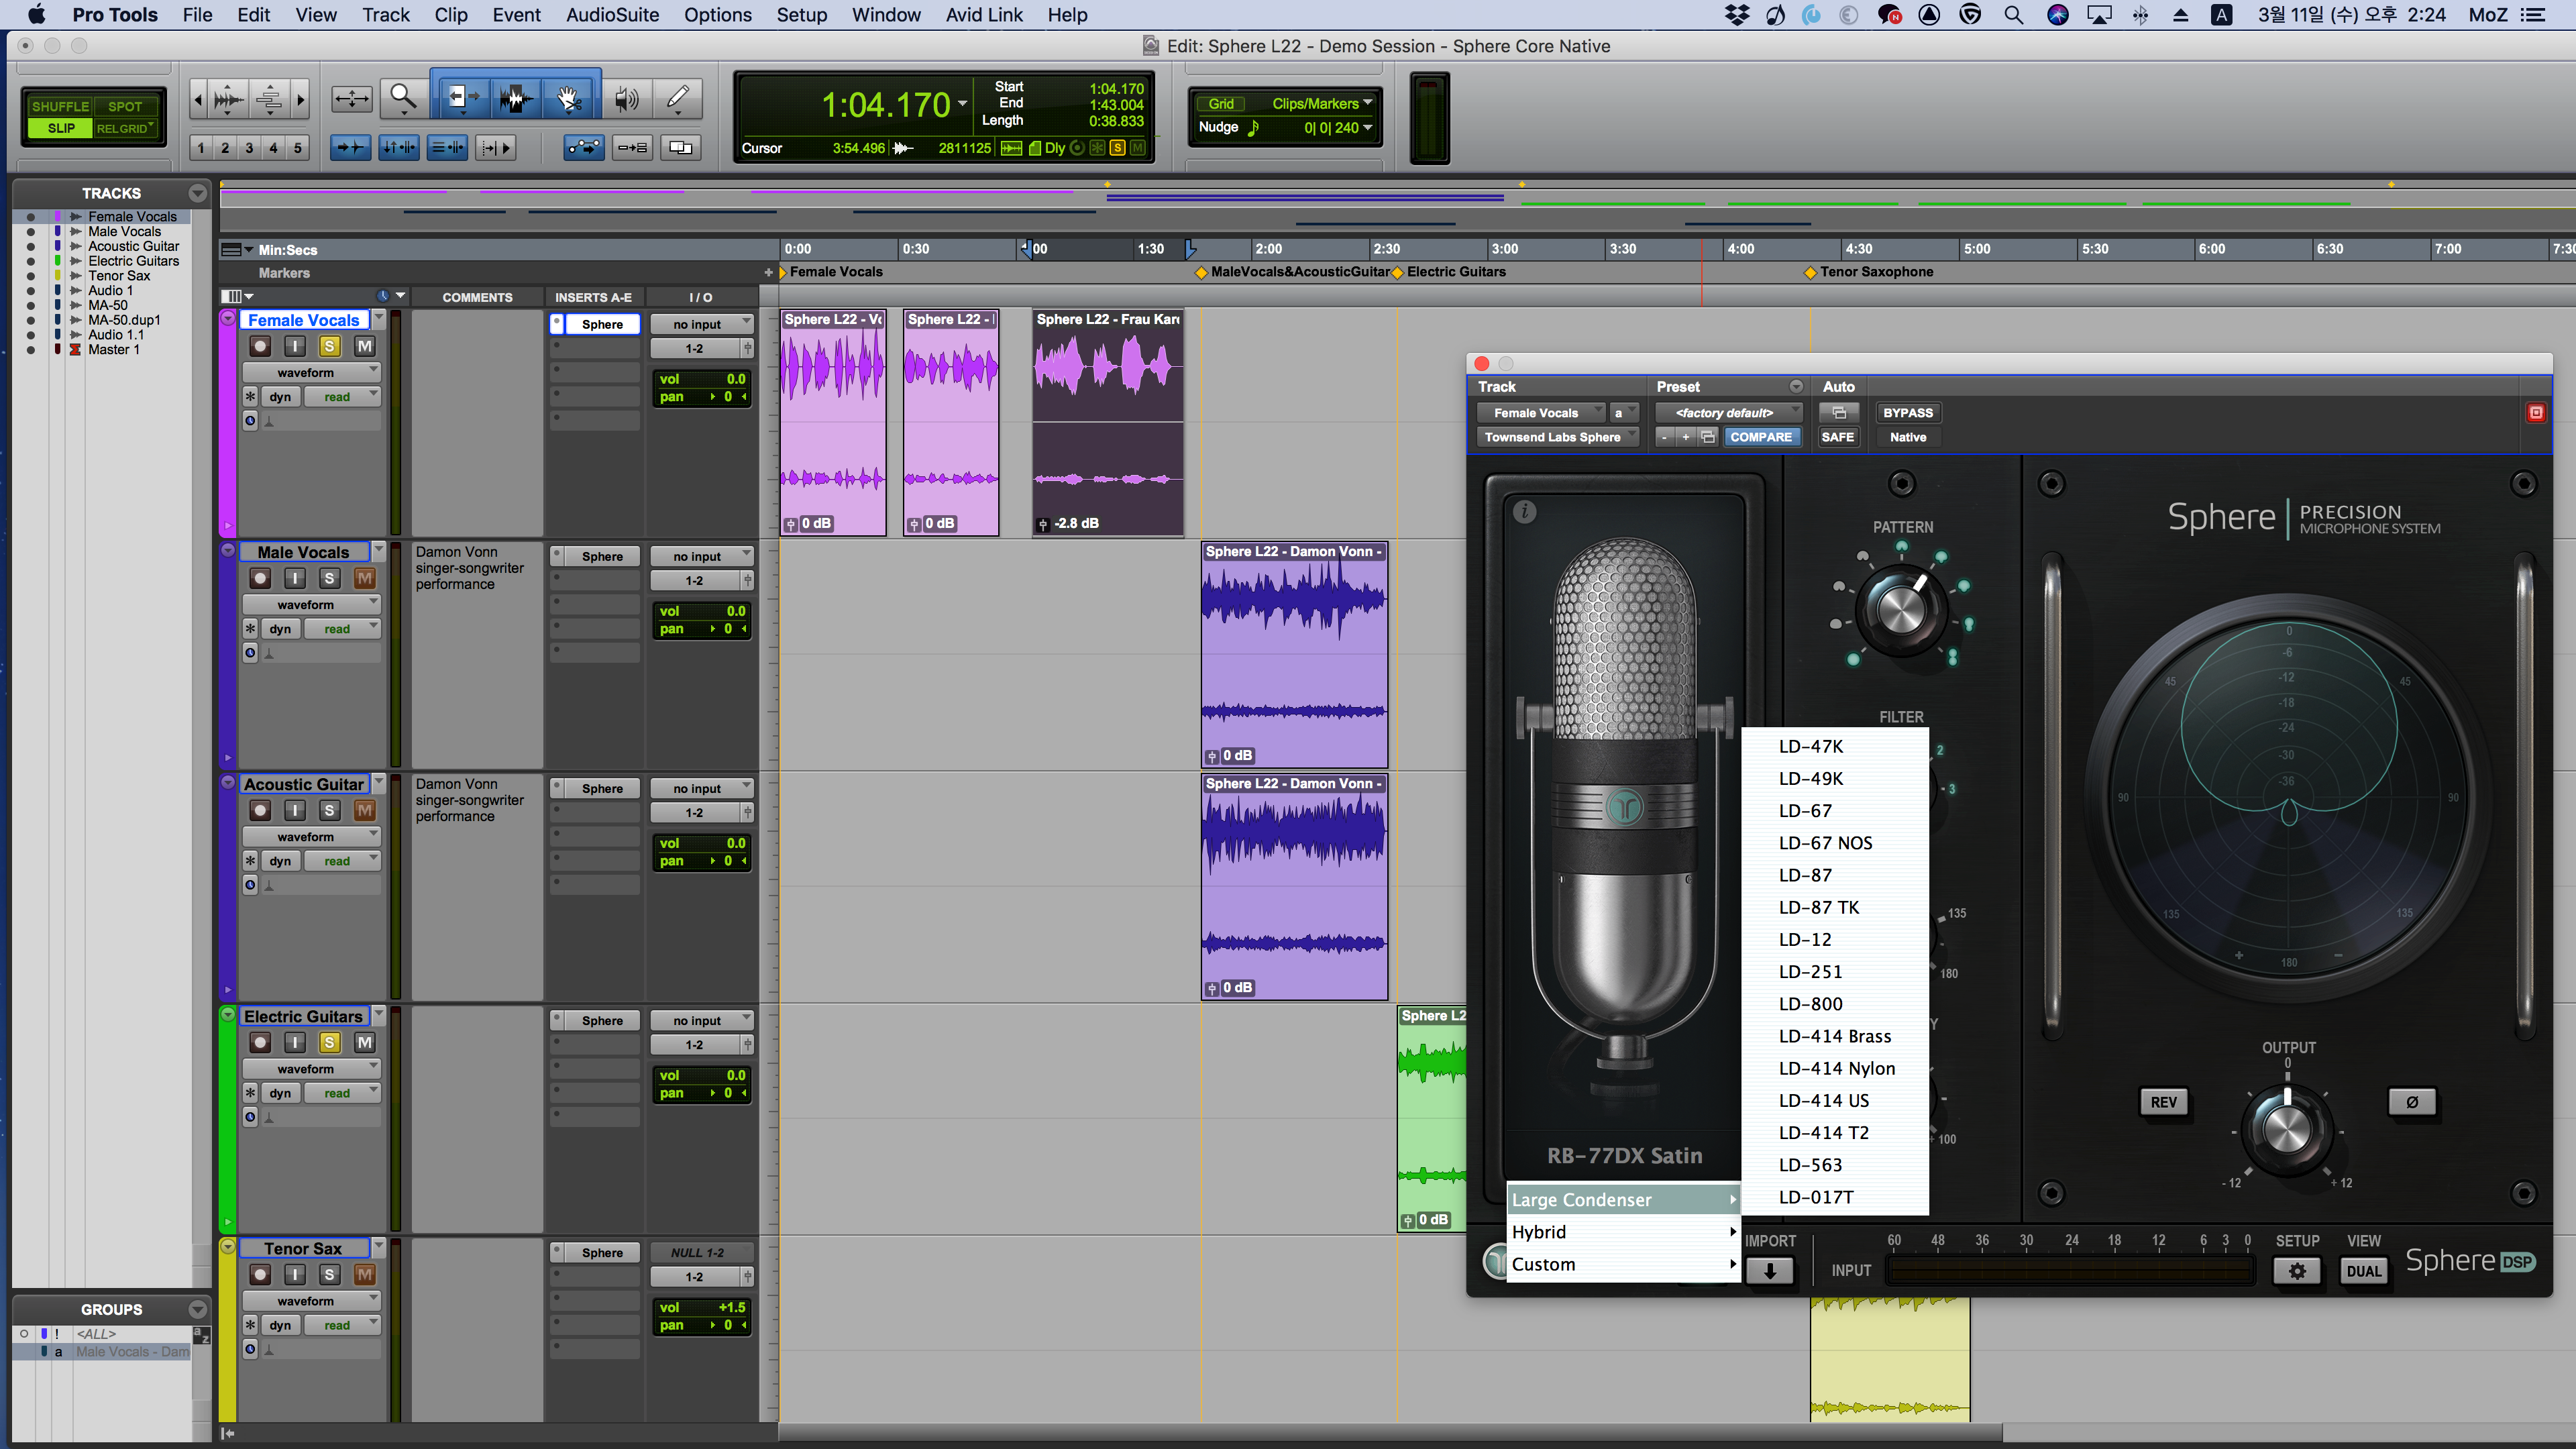This screenshot has width=2576, height=1449.
Task: Click the SPOT mode button
Action: pos(125,106)
